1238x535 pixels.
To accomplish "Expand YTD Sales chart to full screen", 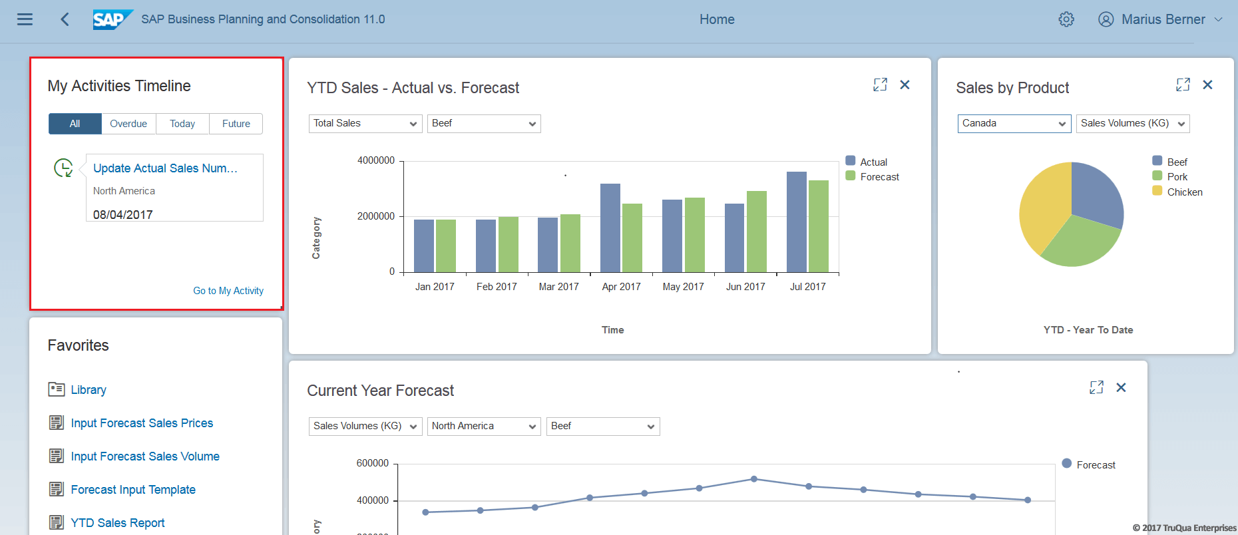I will click(x=880, y=85).
